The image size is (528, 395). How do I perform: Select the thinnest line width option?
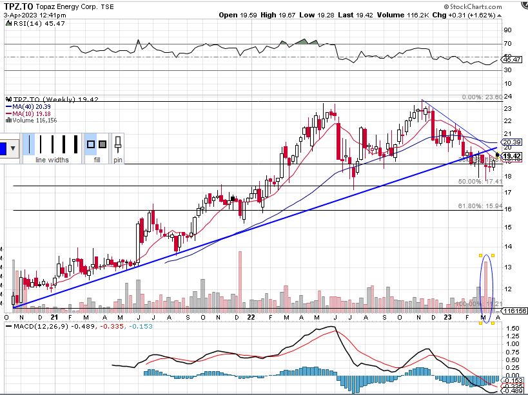tap(29, 145)
